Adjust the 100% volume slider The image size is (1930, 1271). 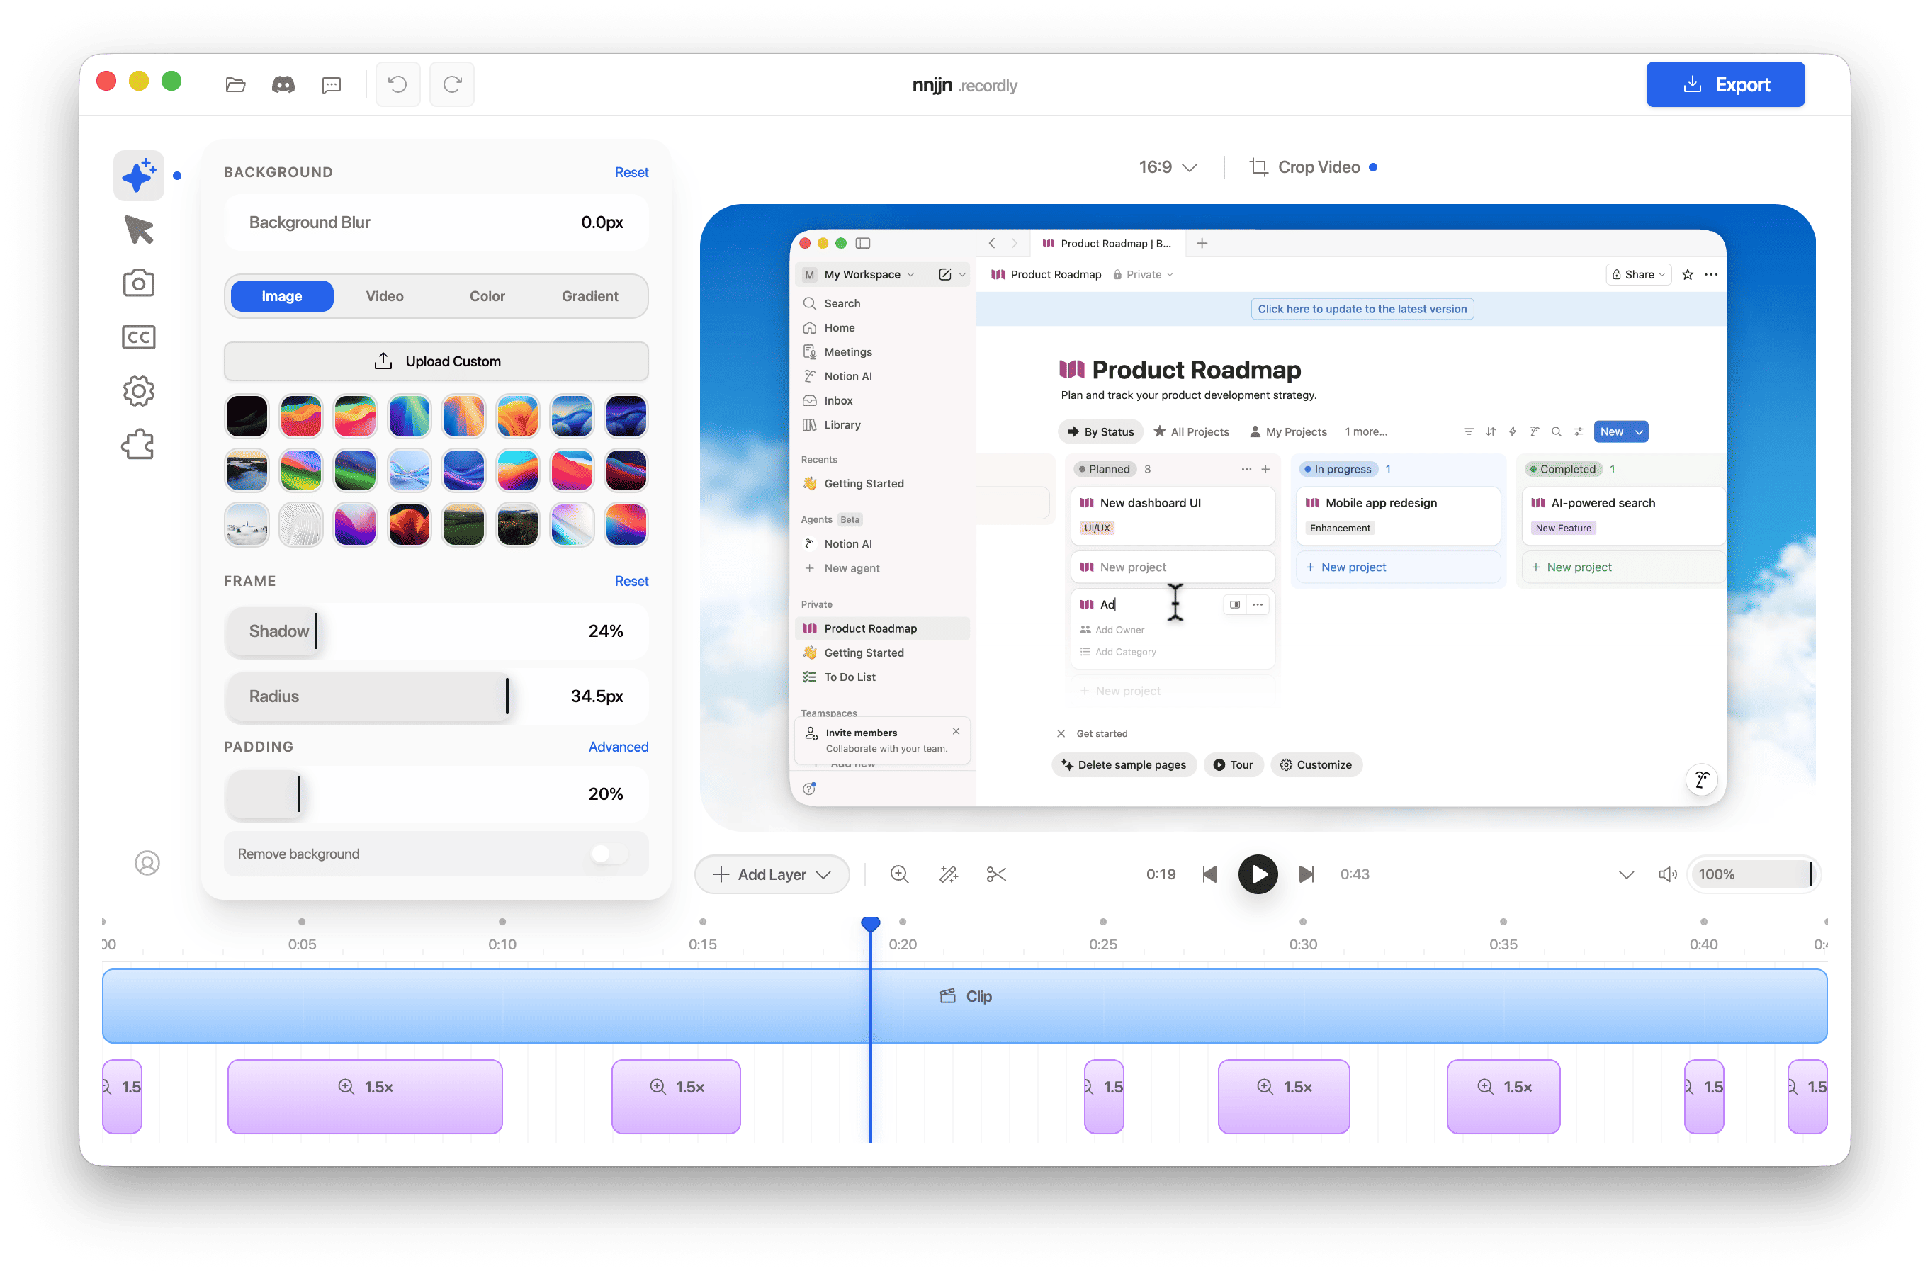[x=1753, y=874]
